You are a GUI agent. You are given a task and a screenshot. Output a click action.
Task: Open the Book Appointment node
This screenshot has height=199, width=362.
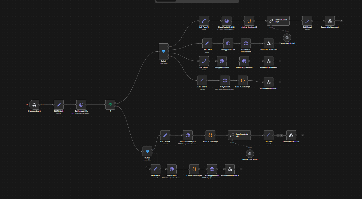[x=212, y=169]
